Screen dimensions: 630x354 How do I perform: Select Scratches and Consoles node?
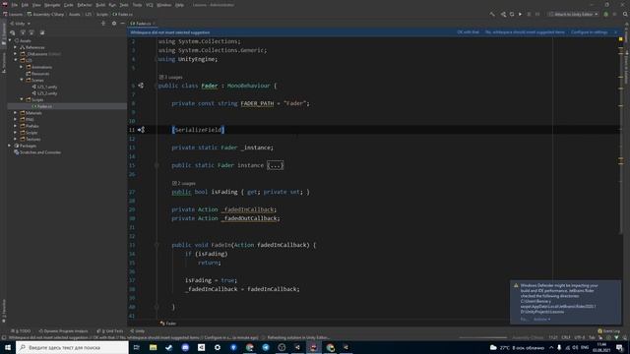tap(37, 152)
